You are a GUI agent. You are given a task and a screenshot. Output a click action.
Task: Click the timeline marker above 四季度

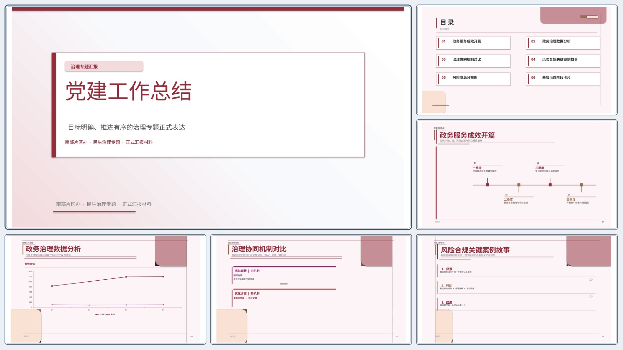[581, 185]
